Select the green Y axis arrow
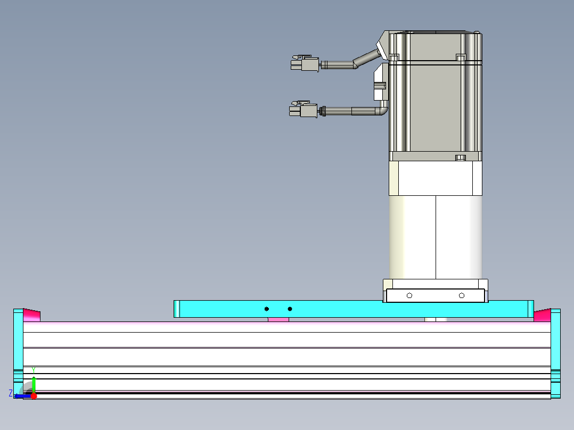This screenshot has width=574, height=430. click(x=34, y=384)
